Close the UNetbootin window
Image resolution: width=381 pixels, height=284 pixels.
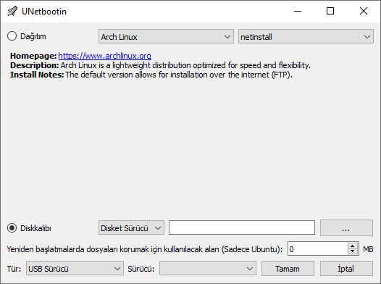(x=364, y=11)
